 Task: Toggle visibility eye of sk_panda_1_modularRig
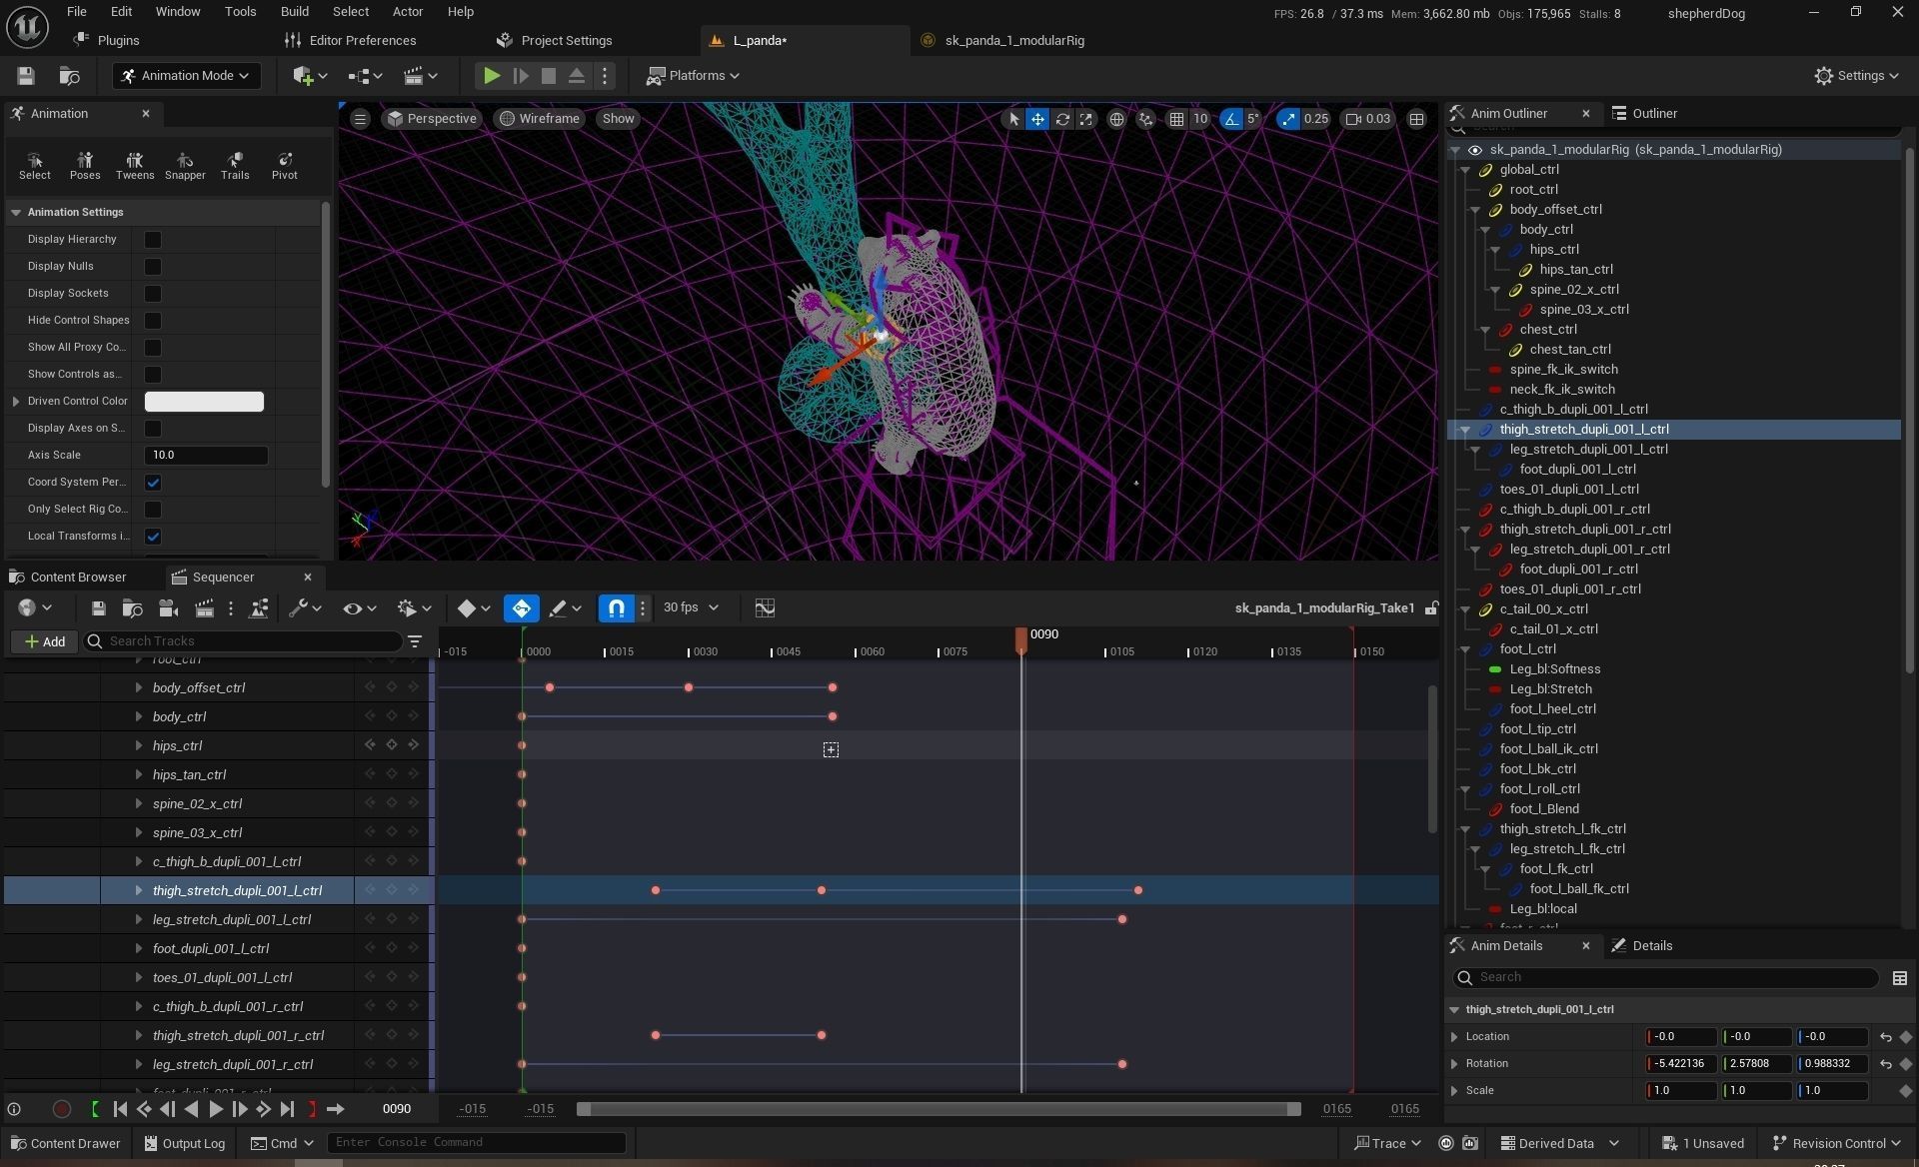(1475, 150)
